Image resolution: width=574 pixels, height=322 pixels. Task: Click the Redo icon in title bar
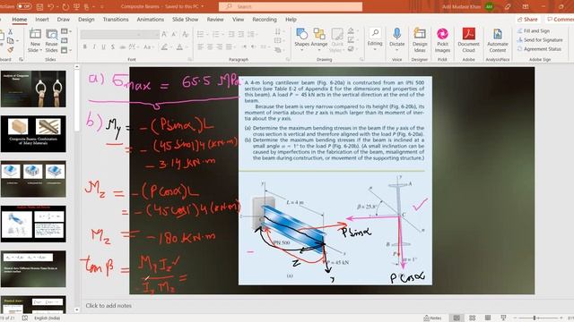(65, 6)
